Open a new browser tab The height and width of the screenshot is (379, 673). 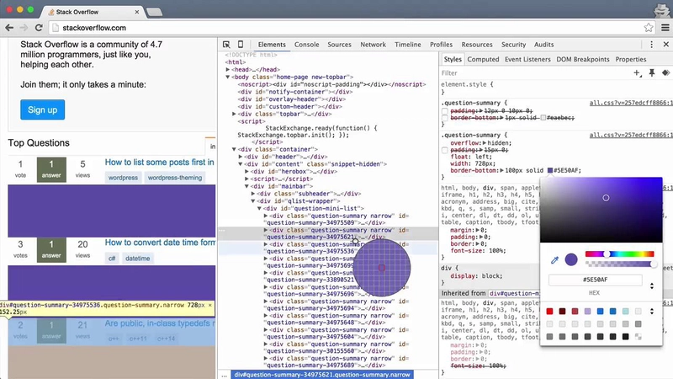(154, 12)
